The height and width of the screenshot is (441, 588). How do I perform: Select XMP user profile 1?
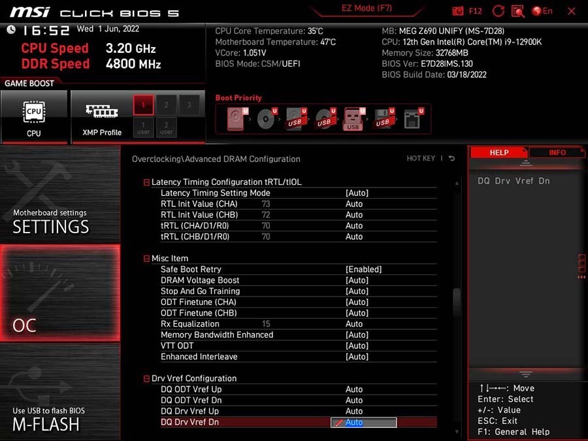point(143,127)
